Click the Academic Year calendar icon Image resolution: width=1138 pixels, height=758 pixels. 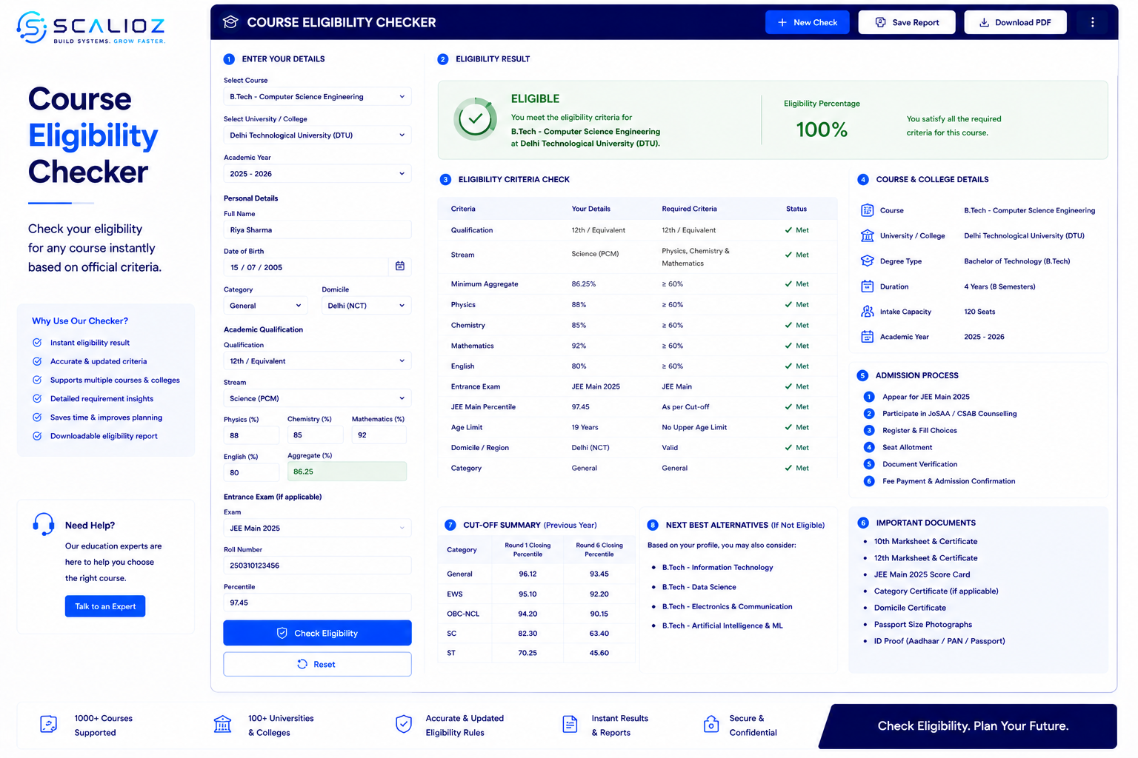tap(867, 337)
